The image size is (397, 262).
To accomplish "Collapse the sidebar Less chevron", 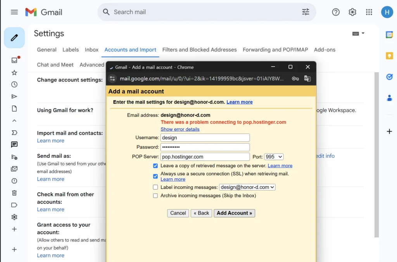I will pos(14,121).
